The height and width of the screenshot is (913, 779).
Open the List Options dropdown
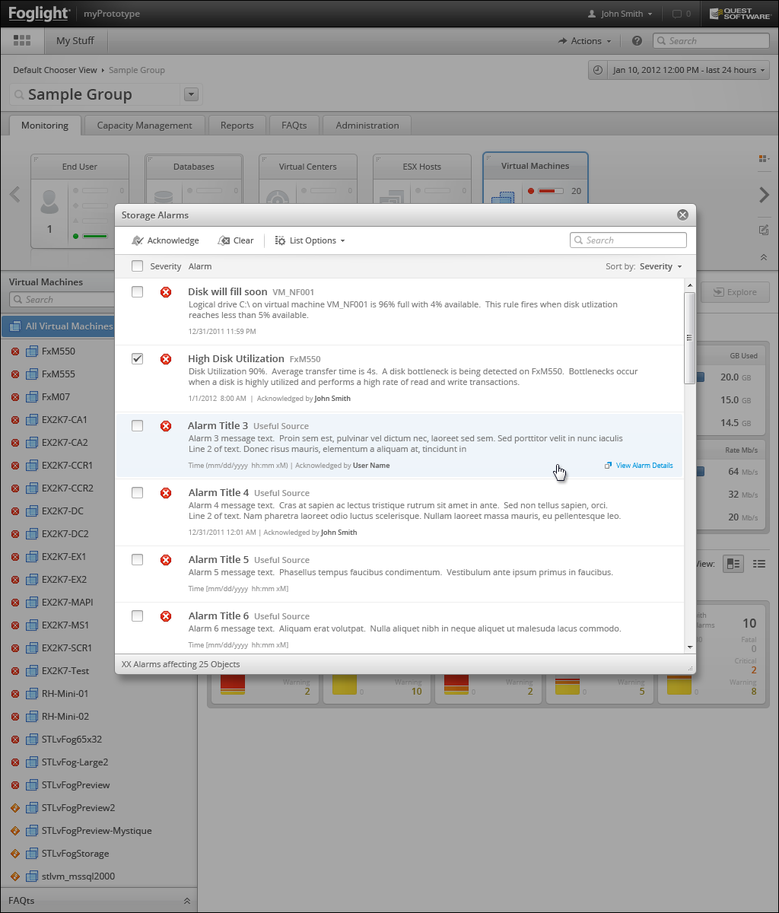click(x=310, y=240)
